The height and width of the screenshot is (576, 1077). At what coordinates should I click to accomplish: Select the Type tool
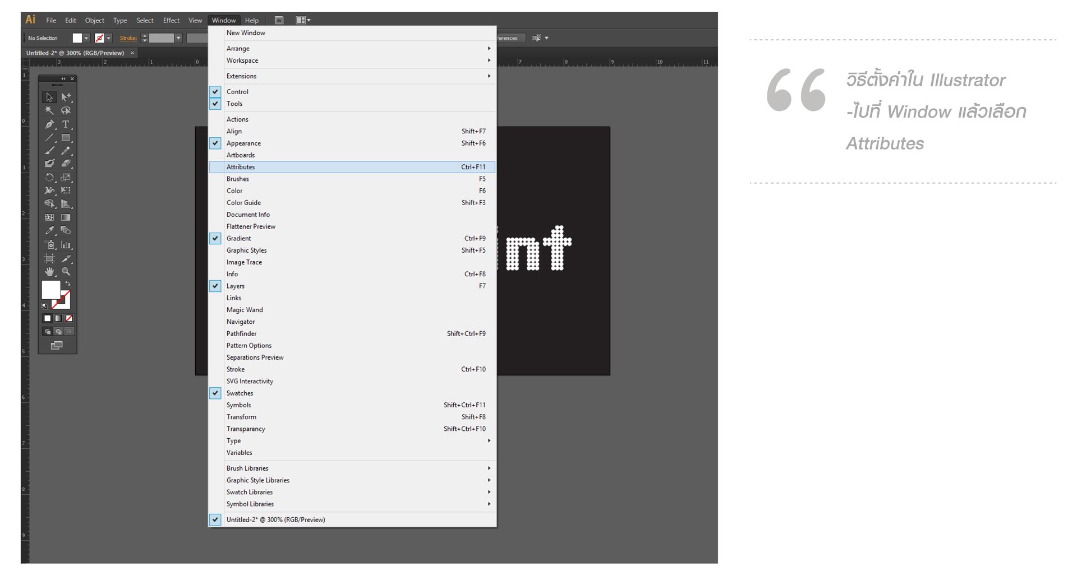pos(66,124)
